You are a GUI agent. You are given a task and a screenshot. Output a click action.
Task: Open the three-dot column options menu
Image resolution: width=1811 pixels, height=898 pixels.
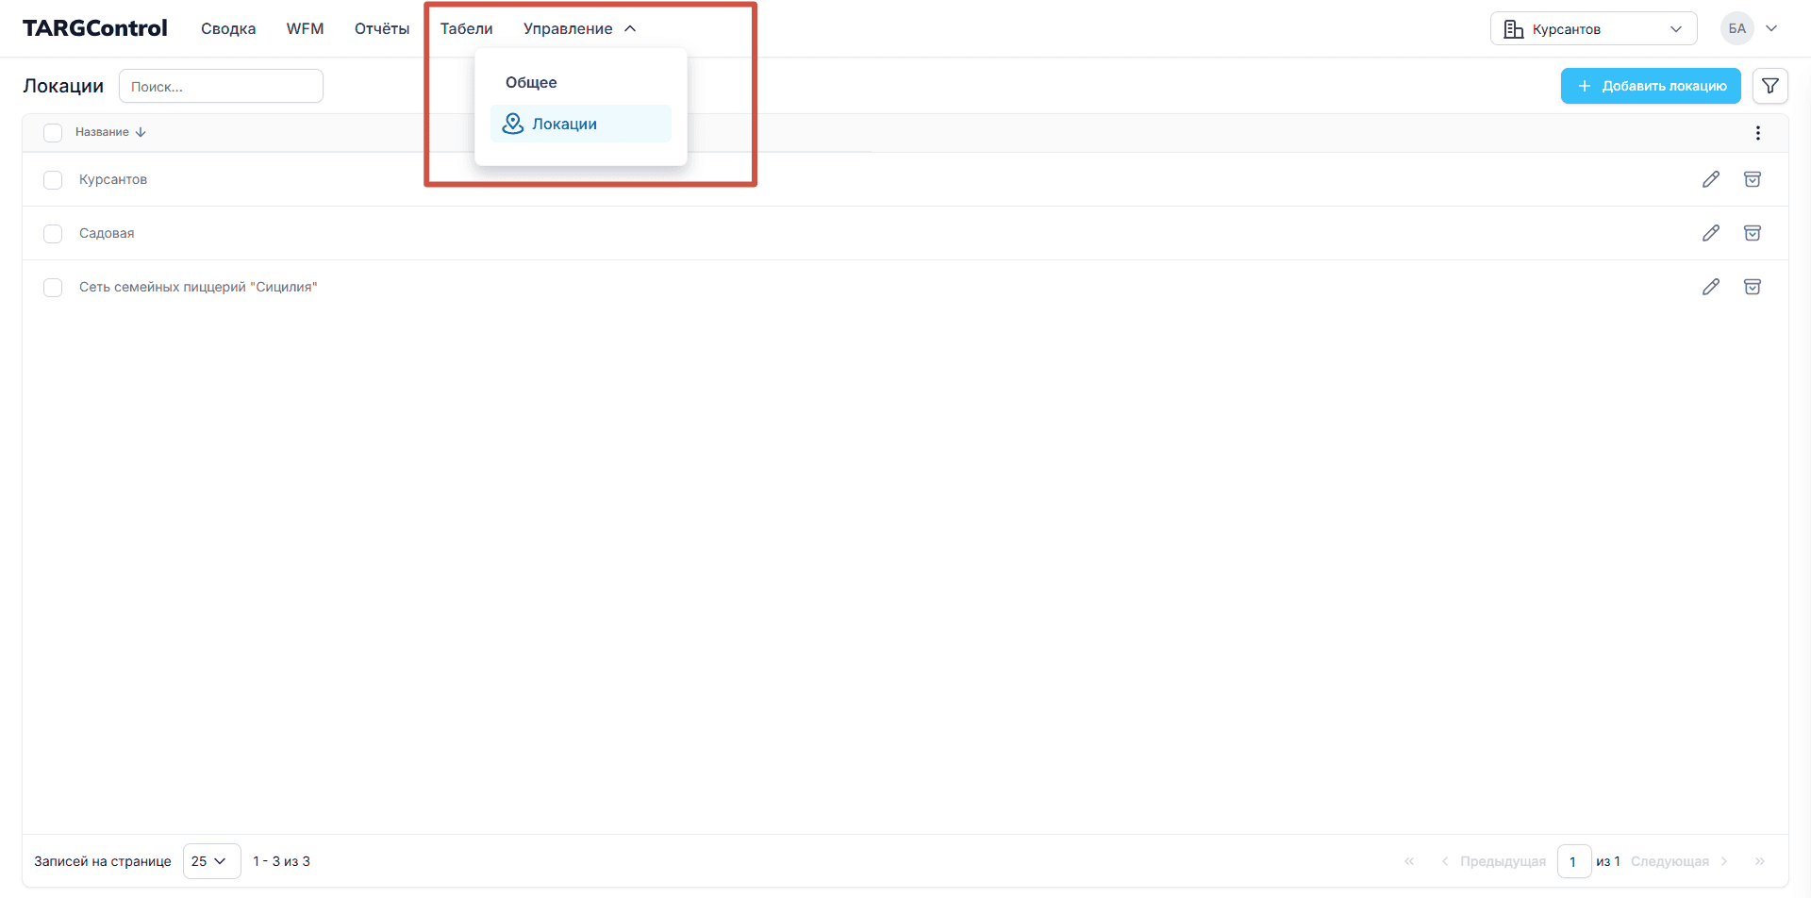pos(1757,133)
